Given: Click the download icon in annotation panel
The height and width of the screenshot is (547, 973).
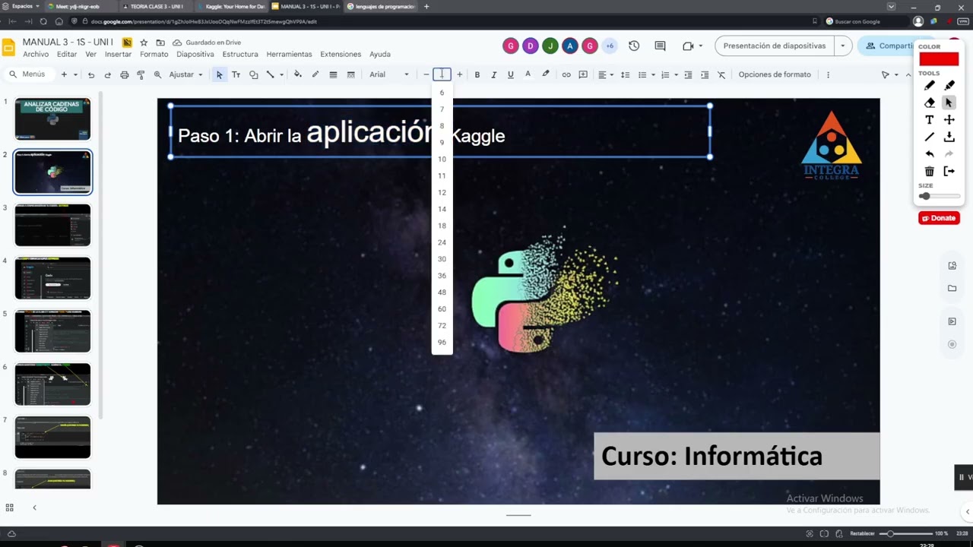Looking at the screenshot, I should pos(949,138).
